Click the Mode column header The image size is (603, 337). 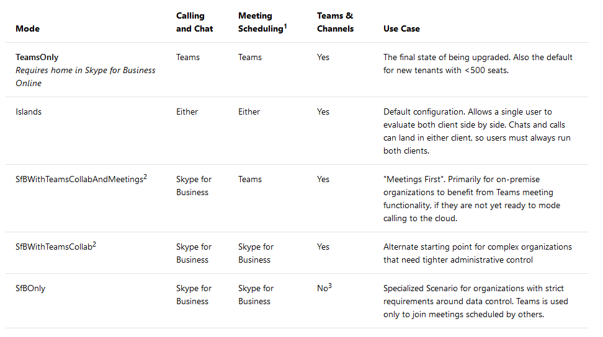pos(27,28)
